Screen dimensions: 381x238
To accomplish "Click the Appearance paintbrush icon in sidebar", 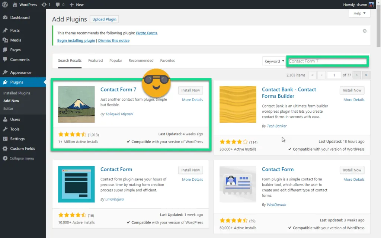I will tap(5, 73).
